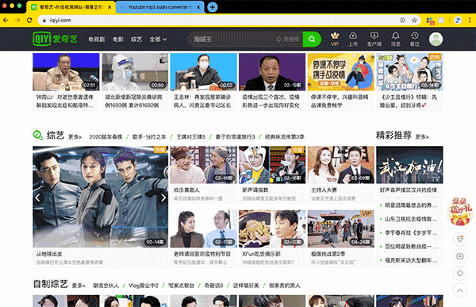The image size is (476, 307).
Task: Click the 综艺 section 更多> link
Action: pyautogui.click(x=75, y=137)
